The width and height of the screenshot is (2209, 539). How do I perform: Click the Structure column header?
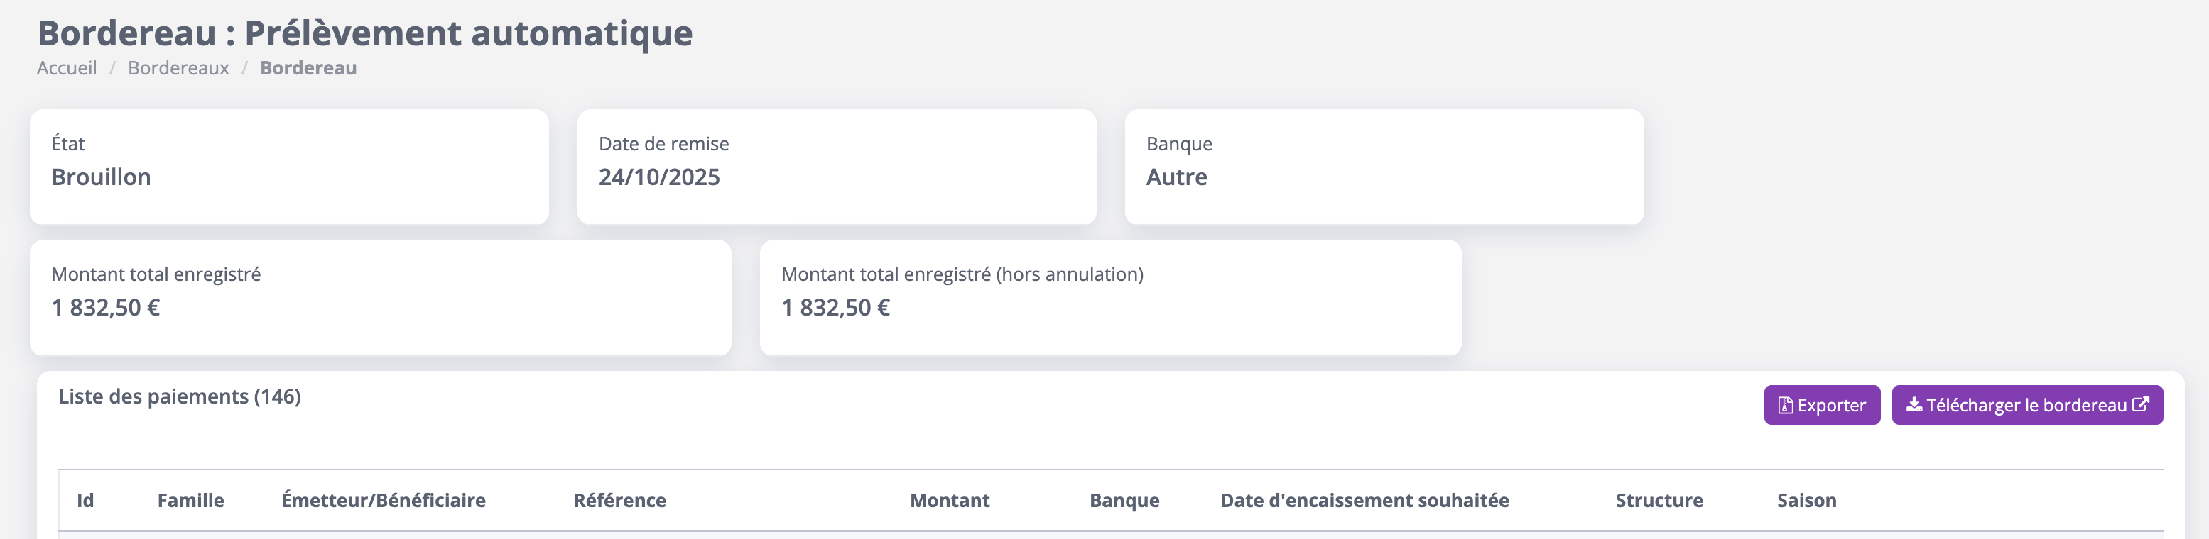[x=1659, y=501]
